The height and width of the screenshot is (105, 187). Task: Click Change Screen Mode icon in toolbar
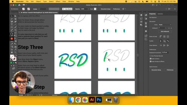pyautogui.click(x=14, y=69)
